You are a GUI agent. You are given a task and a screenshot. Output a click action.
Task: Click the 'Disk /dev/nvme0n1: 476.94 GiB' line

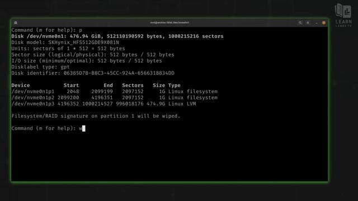(117, 36)
